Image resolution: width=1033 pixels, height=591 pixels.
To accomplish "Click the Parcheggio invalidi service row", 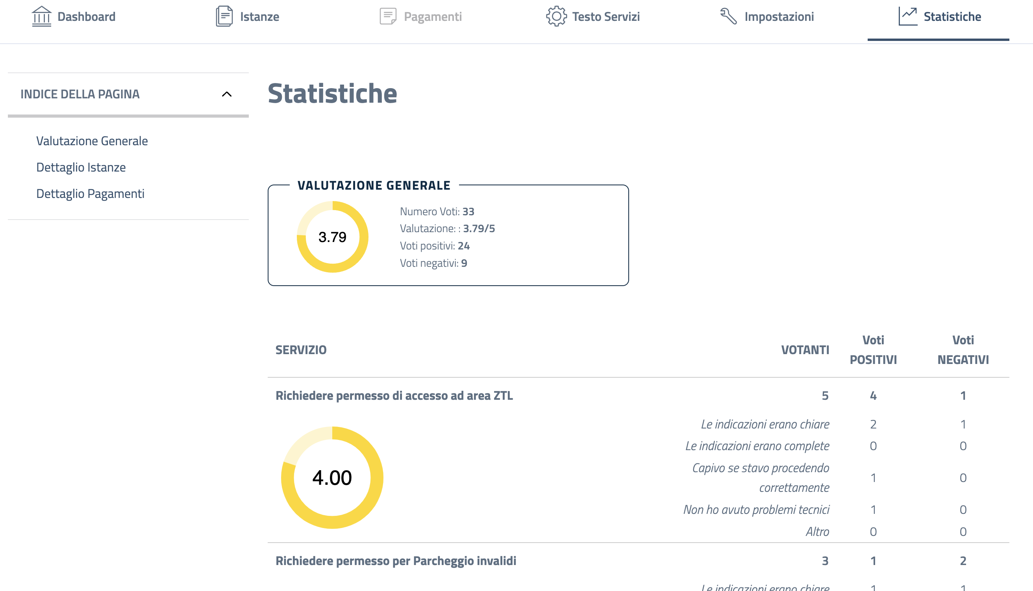I will tap(396, 561).
